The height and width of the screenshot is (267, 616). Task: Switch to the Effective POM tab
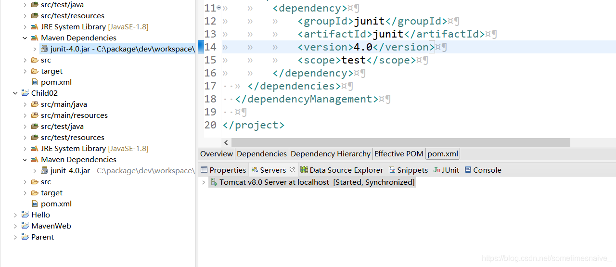click(x=399, y=153)
